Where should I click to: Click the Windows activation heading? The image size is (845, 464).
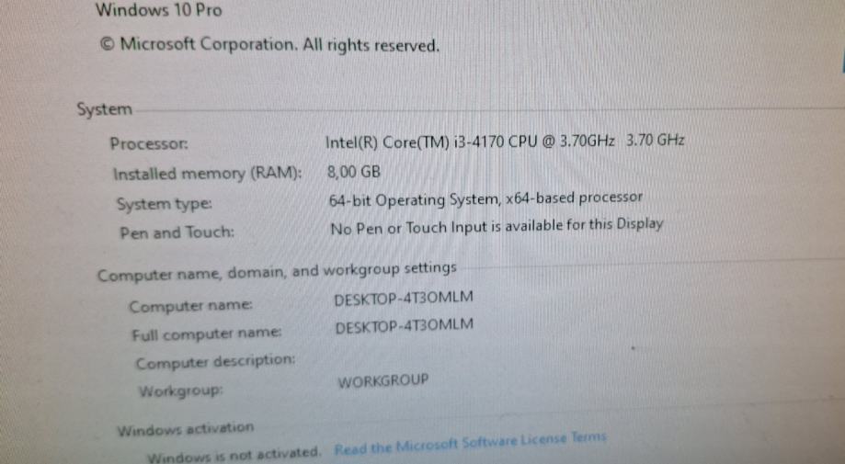point(186,430)
